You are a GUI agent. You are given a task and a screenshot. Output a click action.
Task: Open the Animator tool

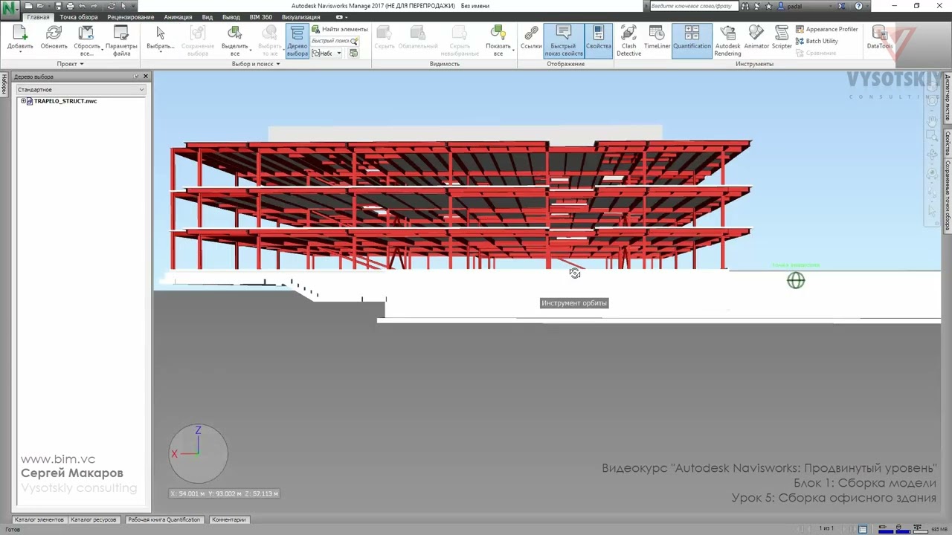coord(756,39)
